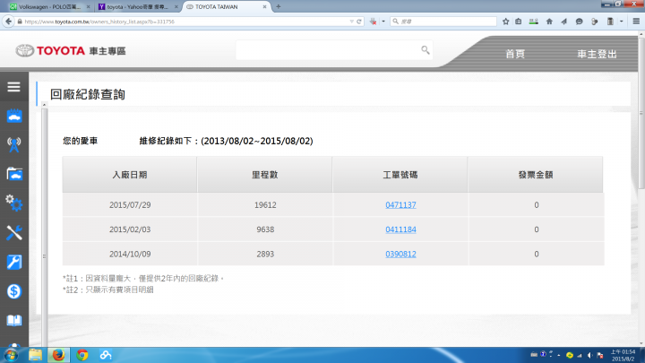
Task: Bookmark this page with star icon
Action: coord(505,22)
